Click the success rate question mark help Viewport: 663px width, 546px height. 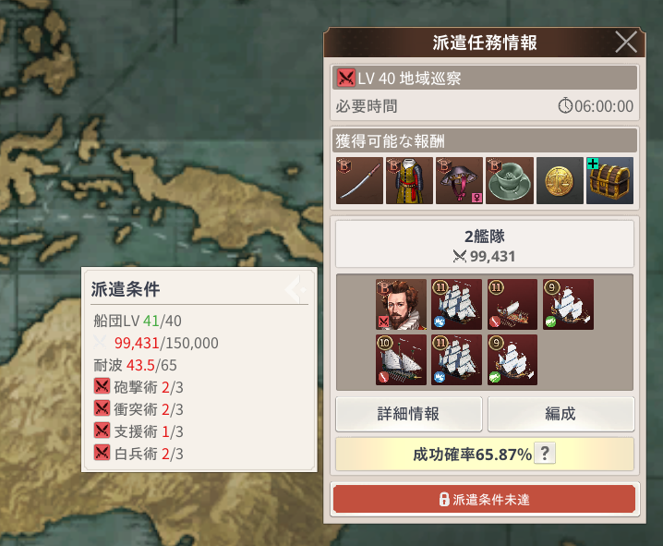[x=545, y=454]
